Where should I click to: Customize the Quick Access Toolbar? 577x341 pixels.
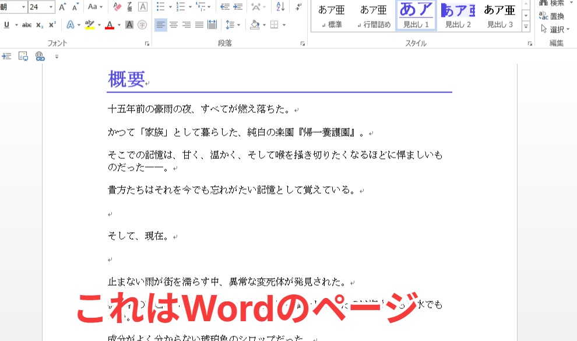(57, 56)
